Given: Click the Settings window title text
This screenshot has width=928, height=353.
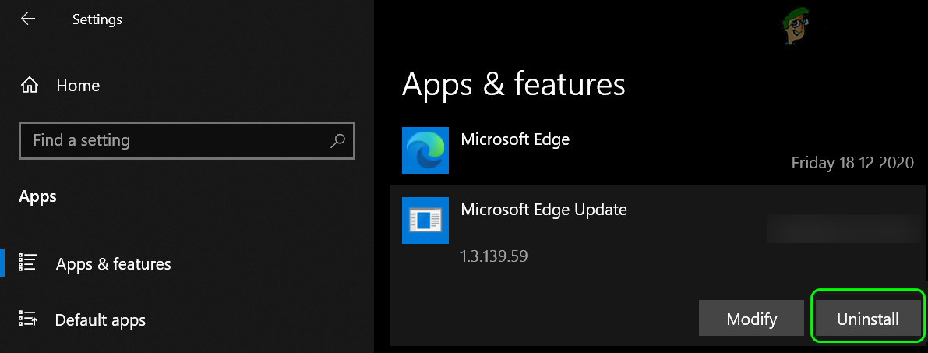Looking at the screenshot, I should click(97, 19).
